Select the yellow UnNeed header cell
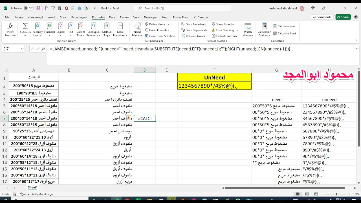This screenshot has width=361, height=203. [x=214, y=78]
